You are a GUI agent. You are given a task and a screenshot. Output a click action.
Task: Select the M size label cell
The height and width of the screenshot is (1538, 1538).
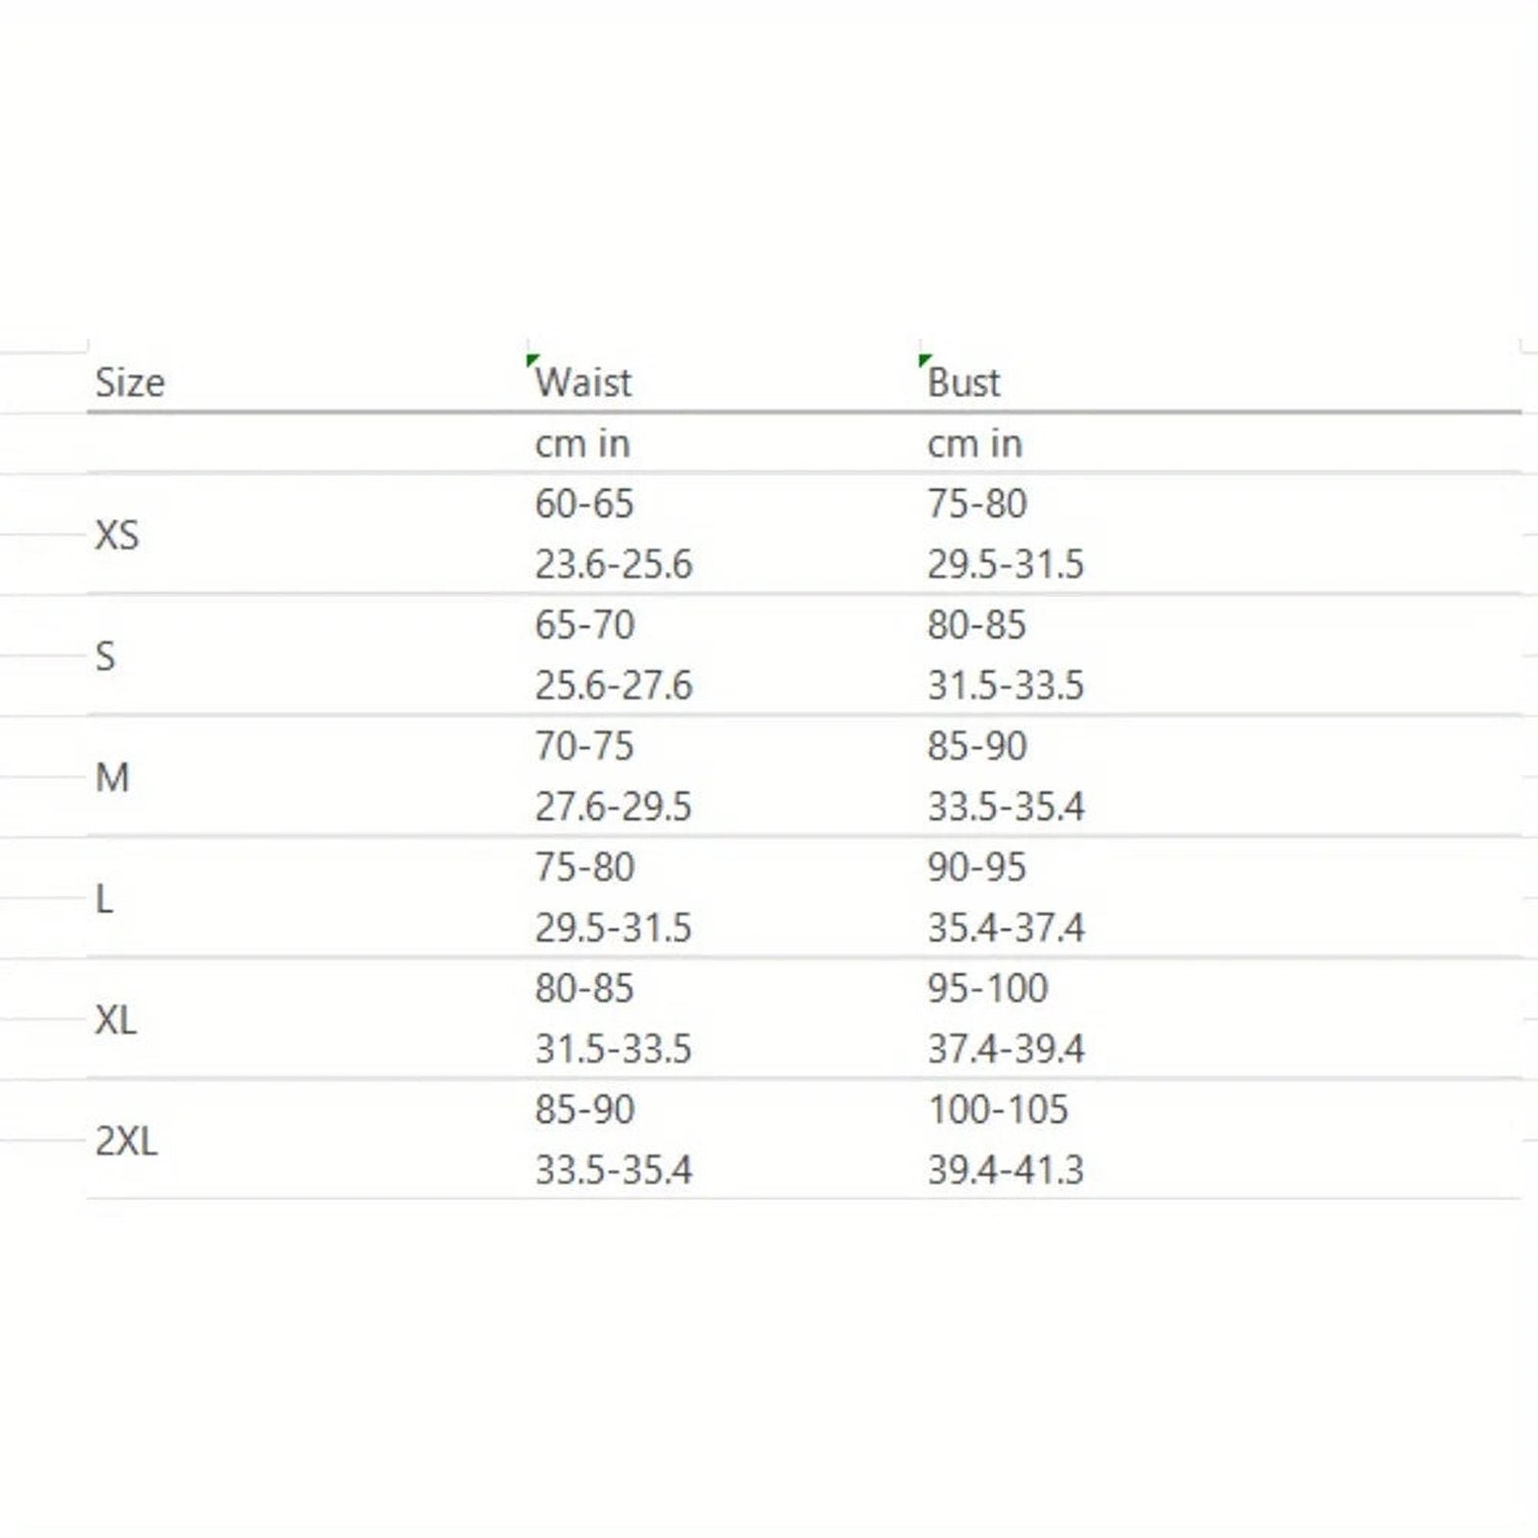[x=112, y=777]
